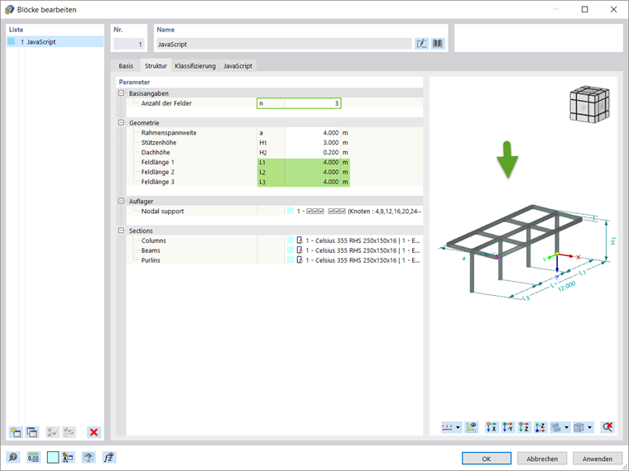Screen dimensions: 629x471
Task: Collapse the Auflager group
Action: pos(121,201)
